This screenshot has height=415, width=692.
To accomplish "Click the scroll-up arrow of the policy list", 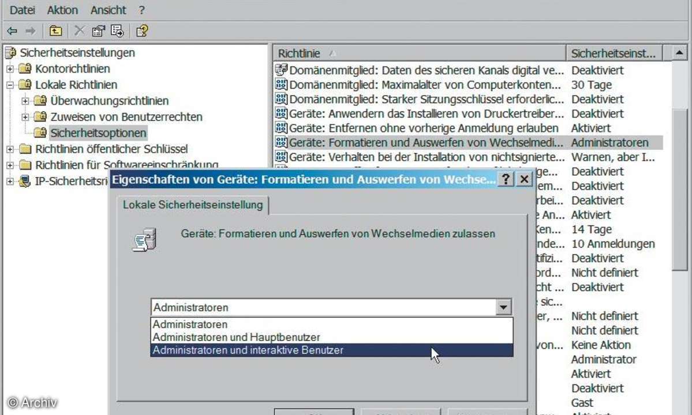I will 680,54.
